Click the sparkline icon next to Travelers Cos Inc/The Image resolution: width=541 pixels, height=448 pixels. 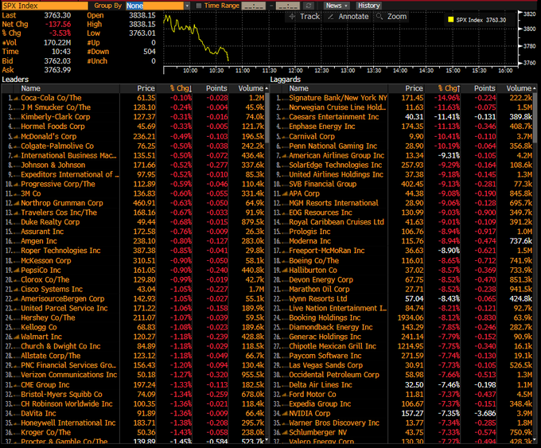tap(16, 213)
